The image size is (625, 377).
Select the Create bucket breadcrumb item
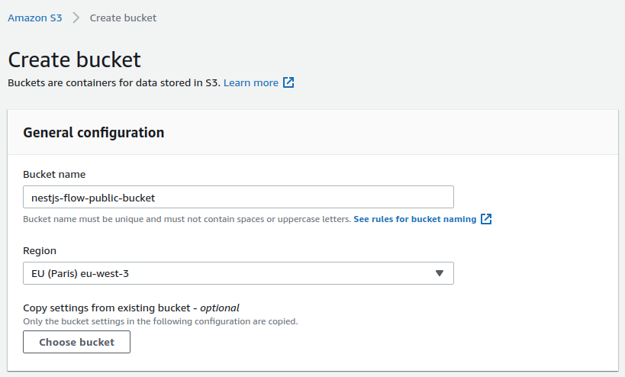[x=123, y=18]
